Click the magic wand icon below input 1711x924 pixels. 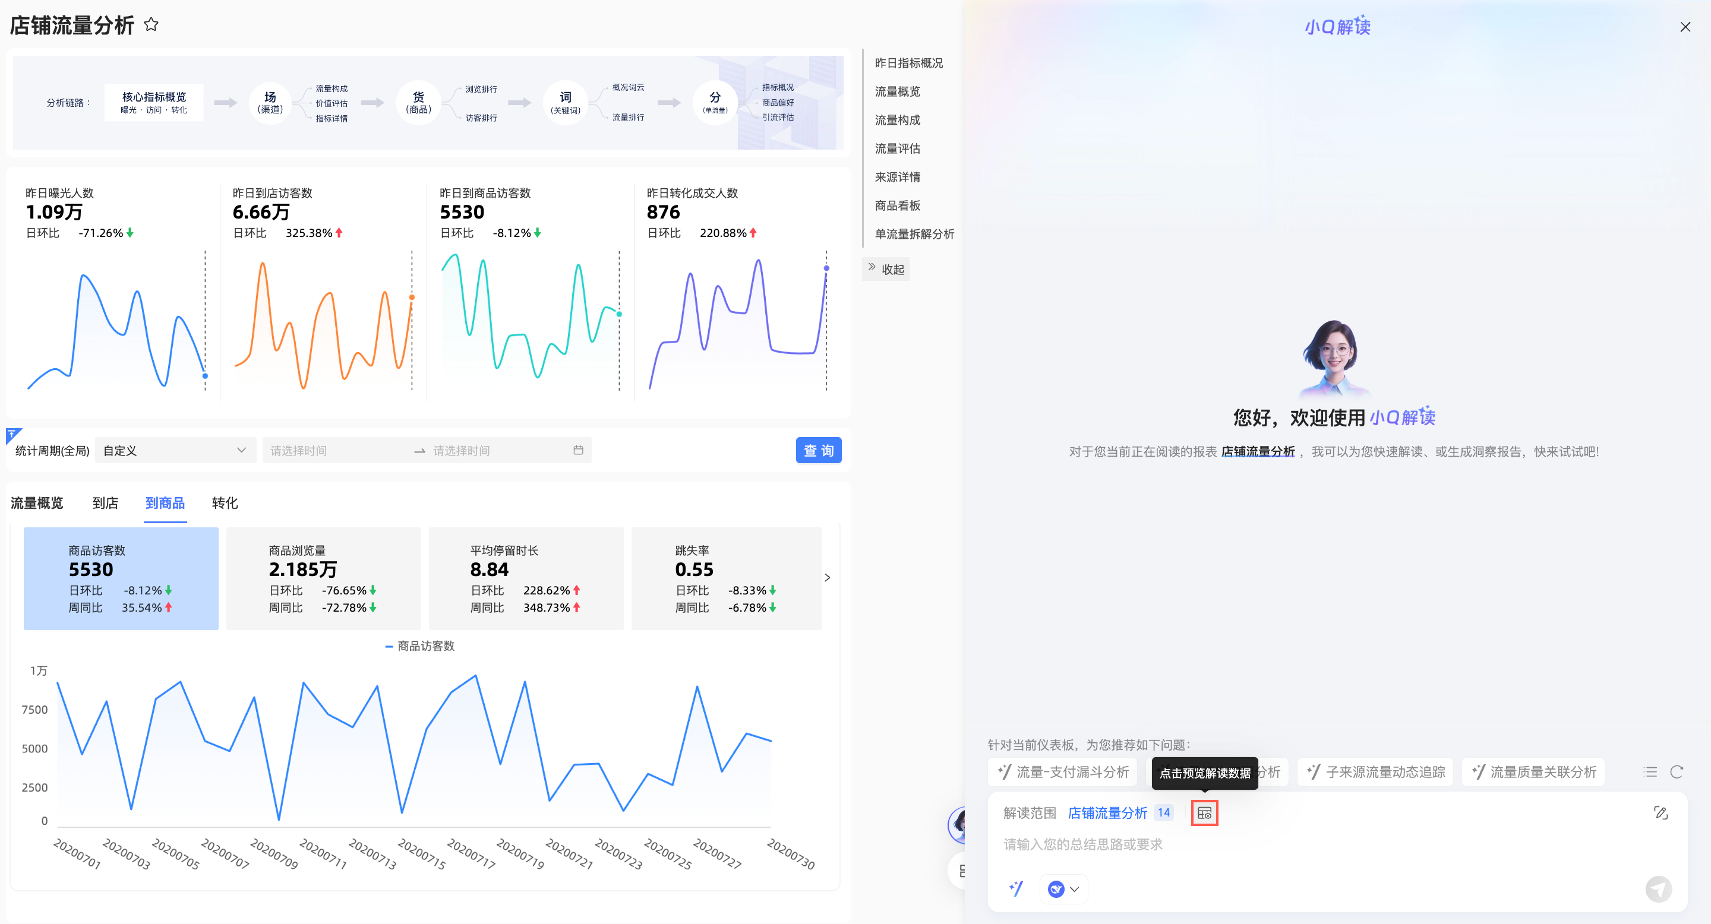tap(1017, 888)
